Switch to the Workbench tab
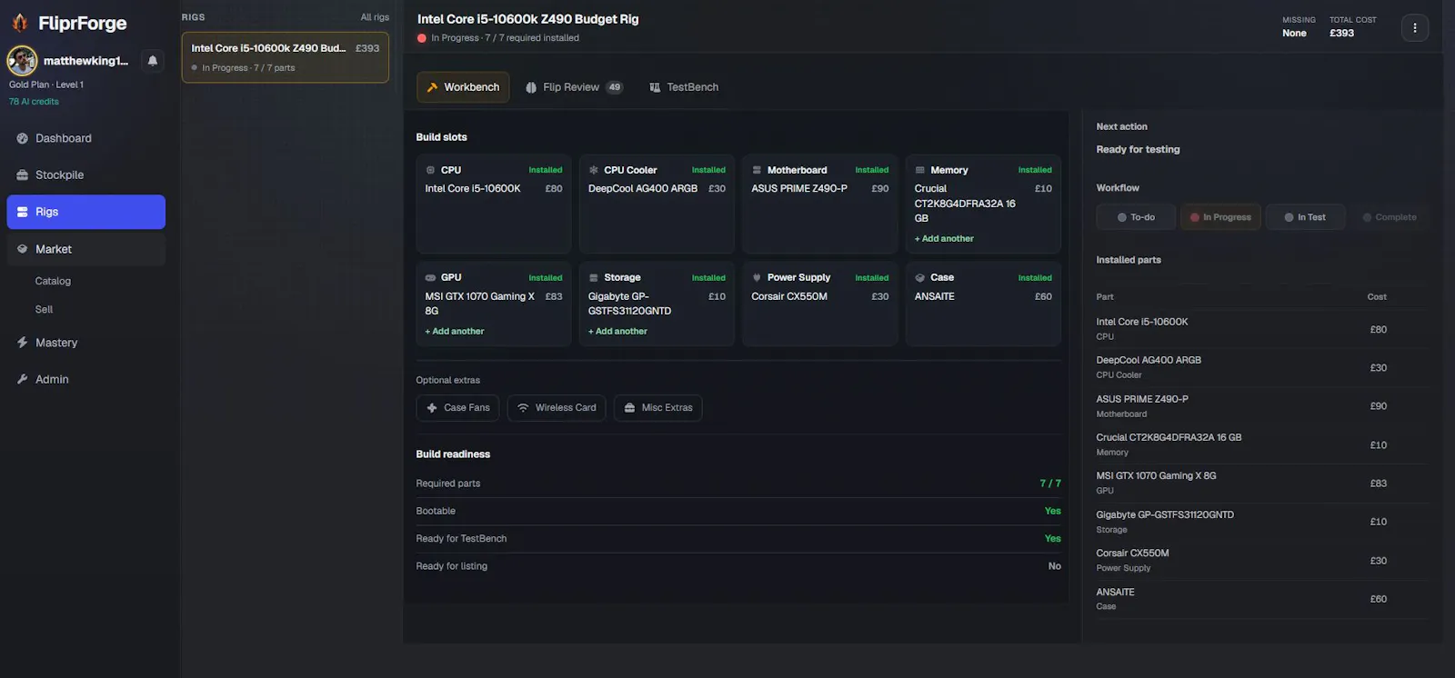 click(x=463, y=87)
